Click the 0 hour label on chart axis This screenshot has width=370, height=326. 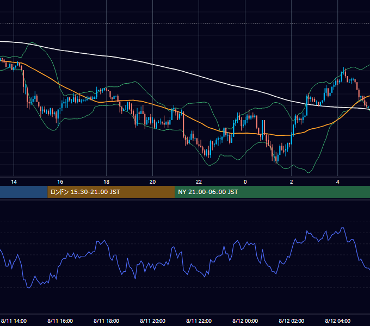[245, 182]
